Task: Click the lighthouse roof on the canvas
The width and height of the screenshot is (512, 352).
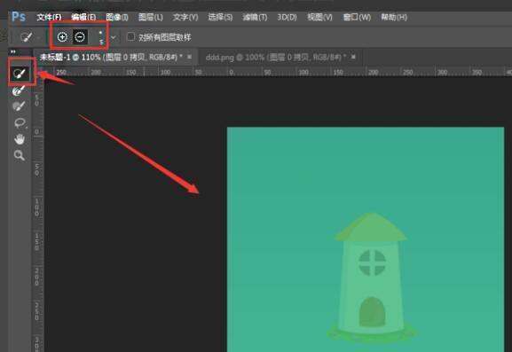Action: pos(371,227)
